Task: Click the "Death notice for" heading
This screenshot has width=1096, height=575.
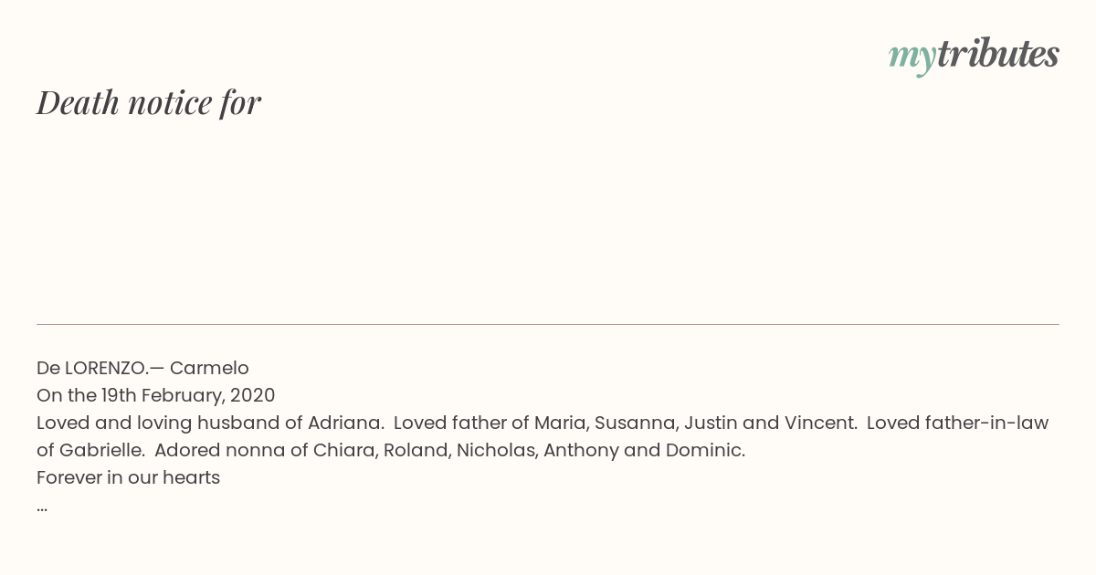Action: point(149,102)
